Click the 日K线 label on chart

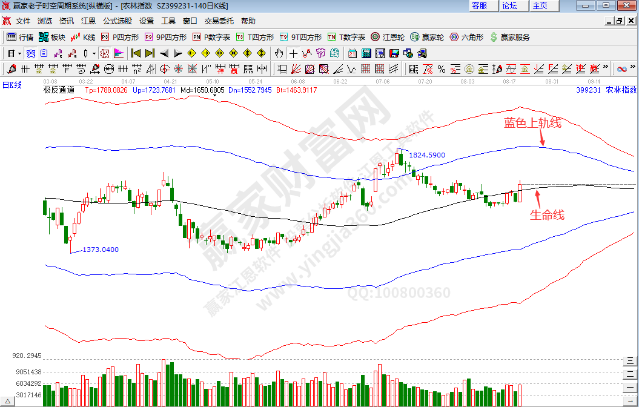tap(12, 85)
